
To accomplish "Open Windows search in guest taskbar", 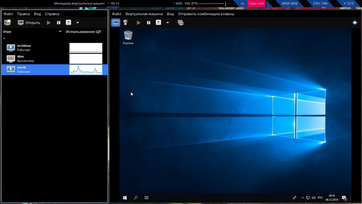I will point(136,198).
